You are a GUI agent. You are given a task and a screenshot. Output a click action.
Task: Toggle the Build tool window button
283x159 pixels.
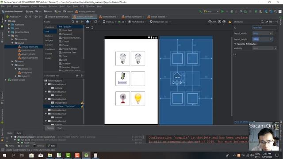(52, 146)
